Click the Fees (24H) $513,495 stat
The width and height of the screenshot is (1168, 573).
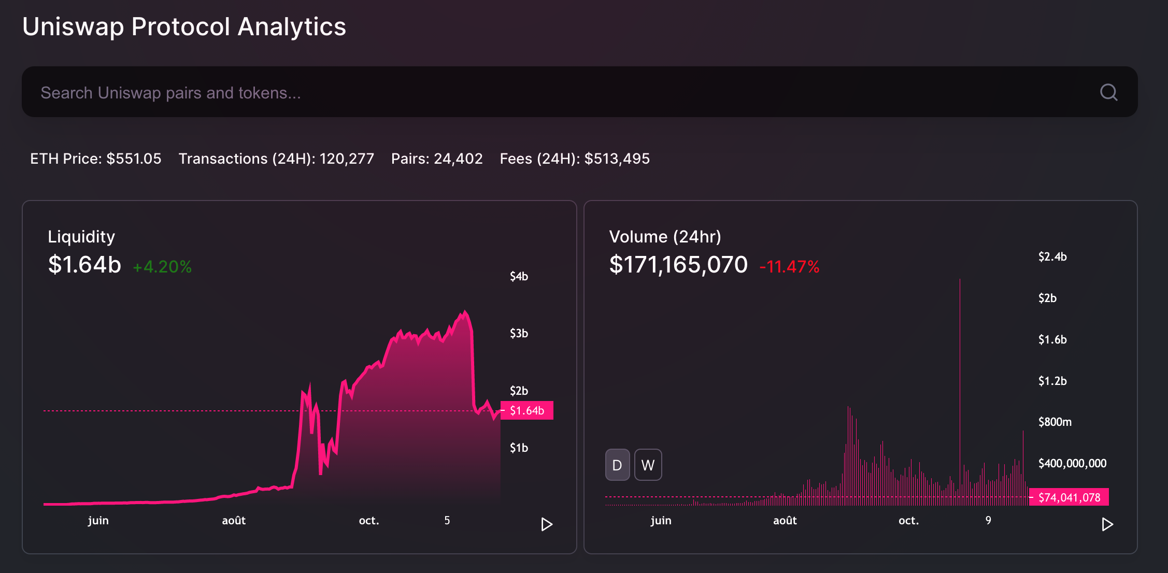[575, 159]
